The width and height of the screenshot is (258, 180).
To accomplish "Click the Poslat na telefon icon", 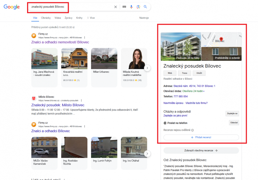I will [165, 123].
